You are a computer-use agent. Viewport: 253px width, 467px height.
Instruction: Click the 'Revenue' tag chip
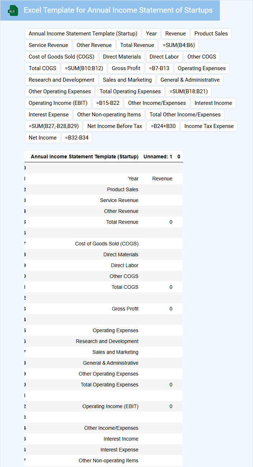tap(176, 34)
